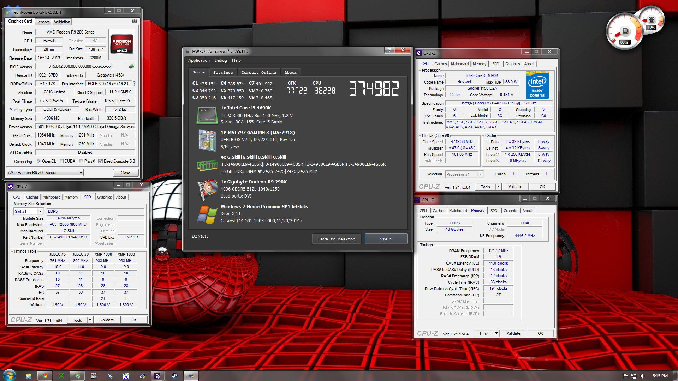This screenshot has height=381, width=678.
Task: Open the Application menu in Aquamark
Action: (x=199, y=60)
